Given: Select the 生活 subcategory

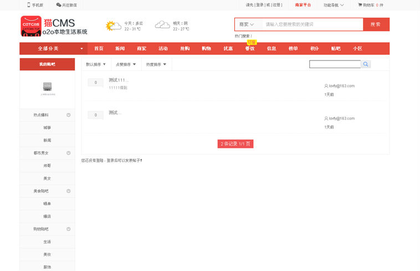Looking at the screenshot, I should click(x=47, y=242).
